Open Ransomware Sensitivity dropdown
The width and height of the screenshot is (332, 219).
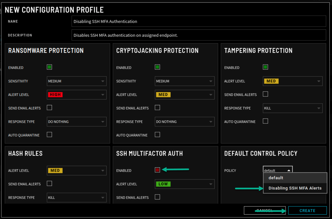pos(76,81)
